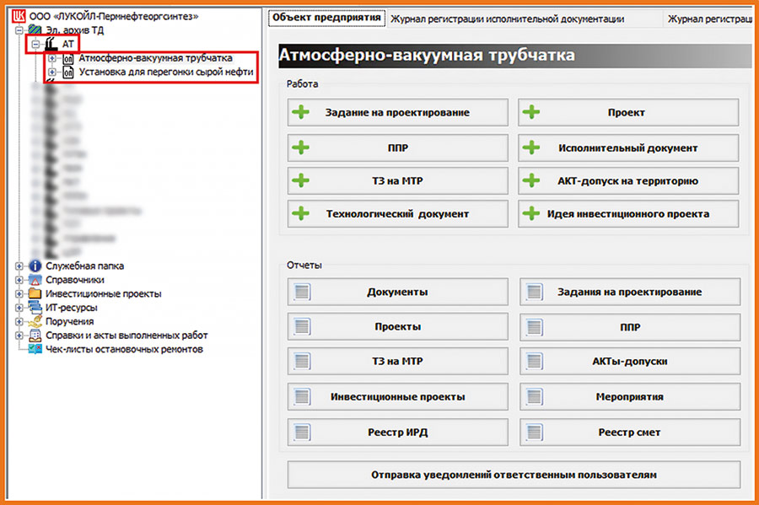Open the Реестр смет report
This screenshot has width=759, height=505.
point(629,432)
